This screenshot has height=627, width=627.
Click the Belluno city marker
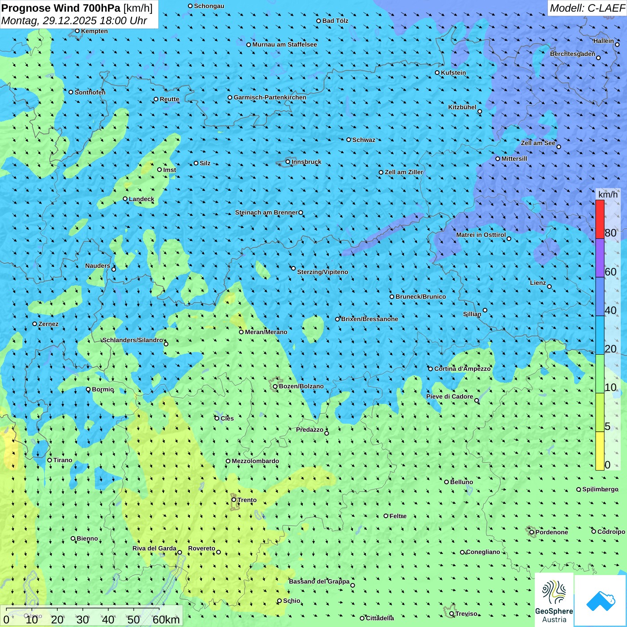[446, 482]
